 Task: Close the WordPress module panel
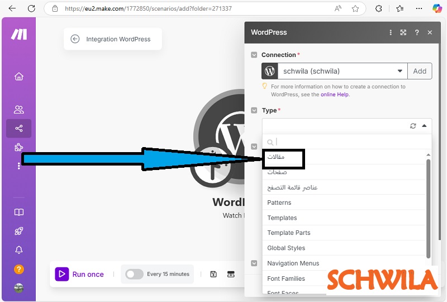pyautogui.click(x=430, y=32)
